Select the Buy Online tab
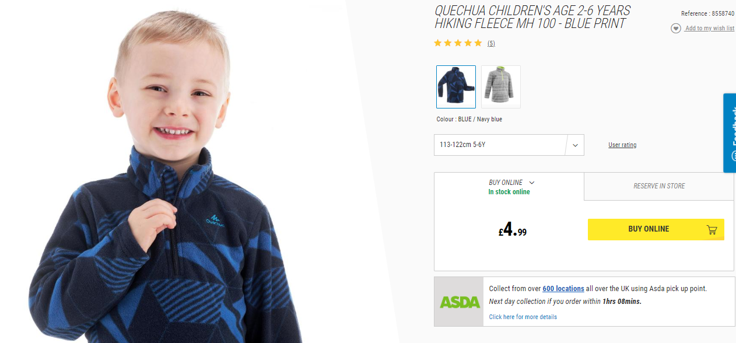Image resolution: width=736 pixels, height=343 pixels. point(509,187)
